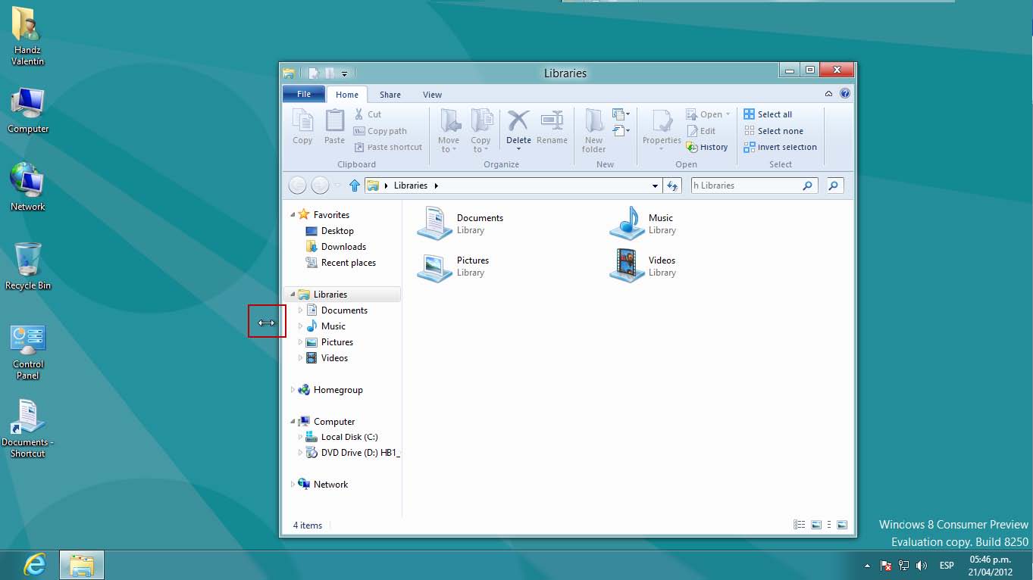Click the Rename icon in Organize group
Image resolution: width=1033 pixels, height=580 pixels.
tap(552, 121)
